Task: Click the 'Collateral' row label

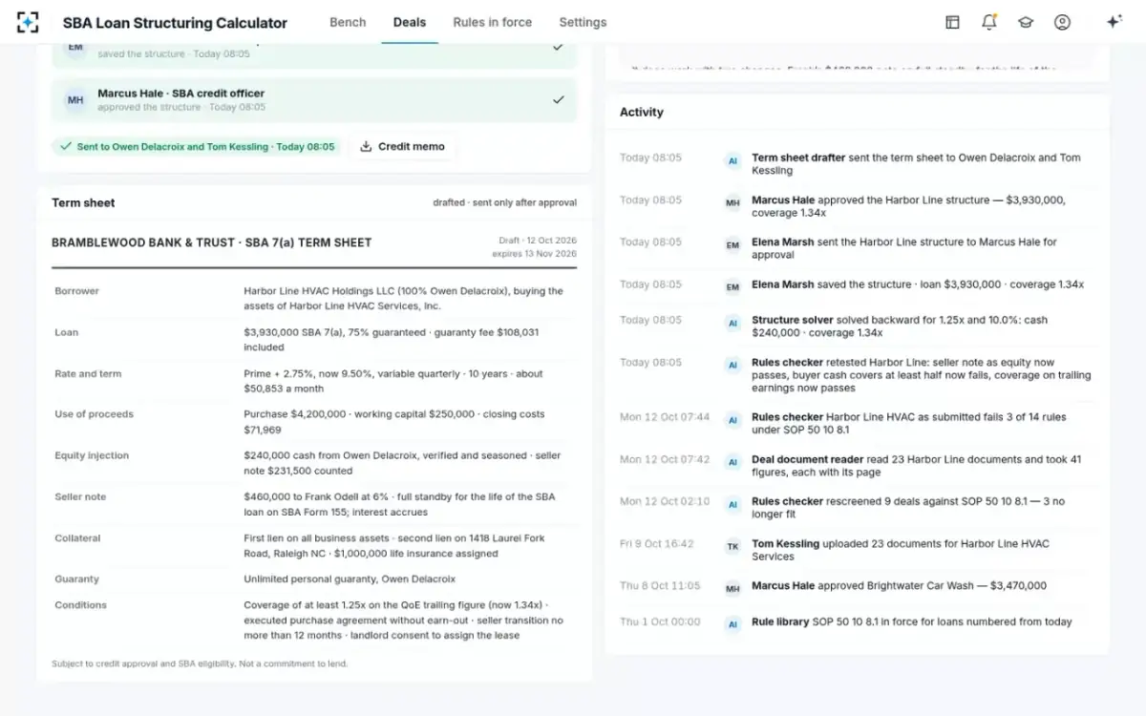Action: click(77, 538)
